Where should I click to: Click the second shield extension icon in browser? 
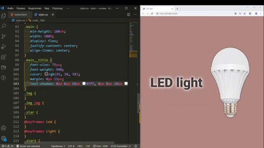coord(256,14)
